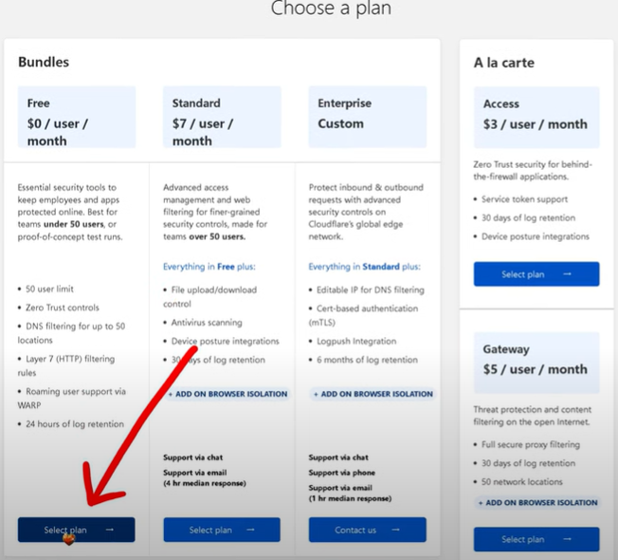Click the Gateway $5 header card
The height and width of the screenshot is (560, 618).
536,363
